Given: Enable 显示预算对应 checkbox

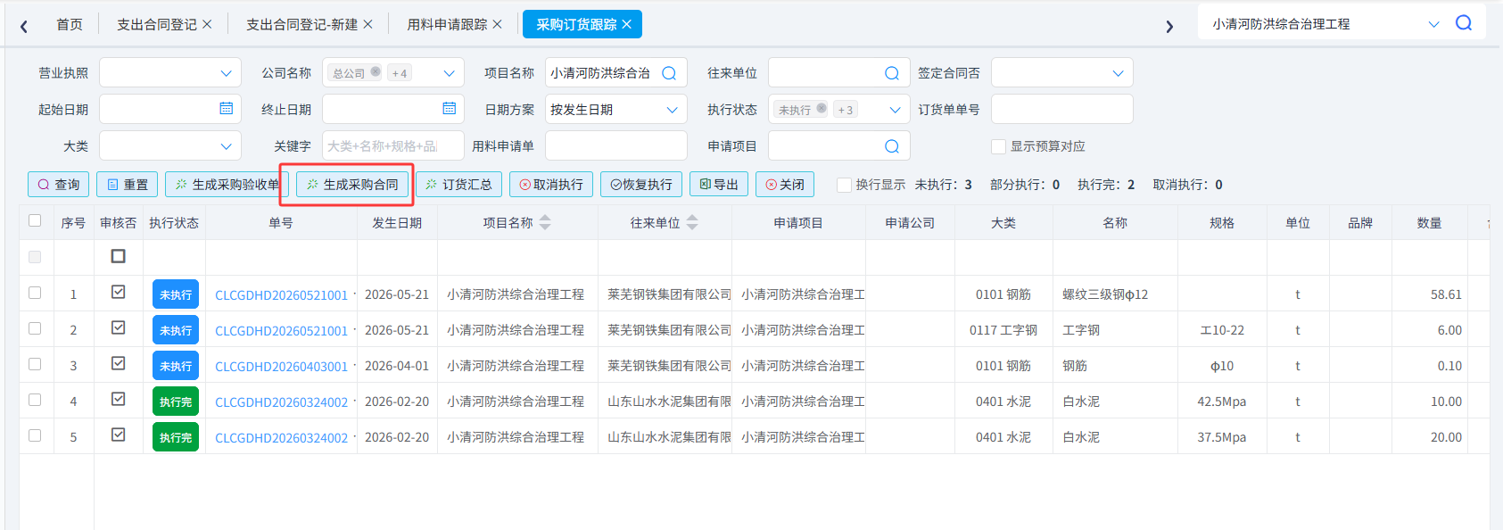Looking at the screenshot, I should (x=999, y=146).
